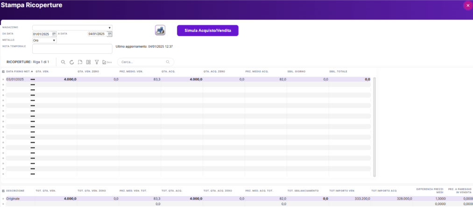Open the Metallo dropdown showing Oro
This screenshot has height=207, width=473.
(54, 40)
